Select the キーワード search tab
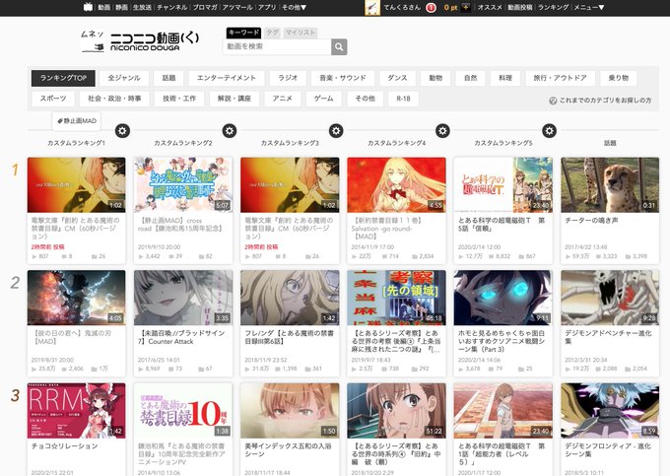 click(x=243, y=33)
